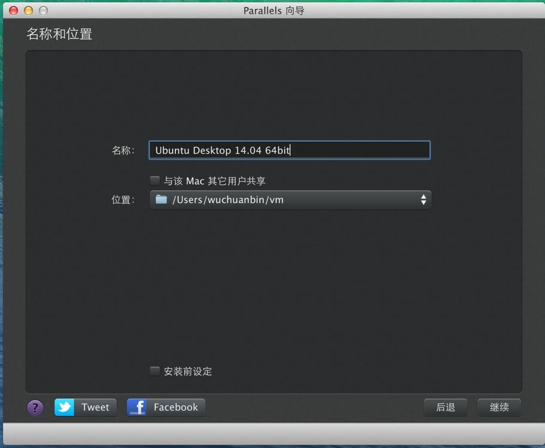Click the Twitter bird icon

point(64,407)
